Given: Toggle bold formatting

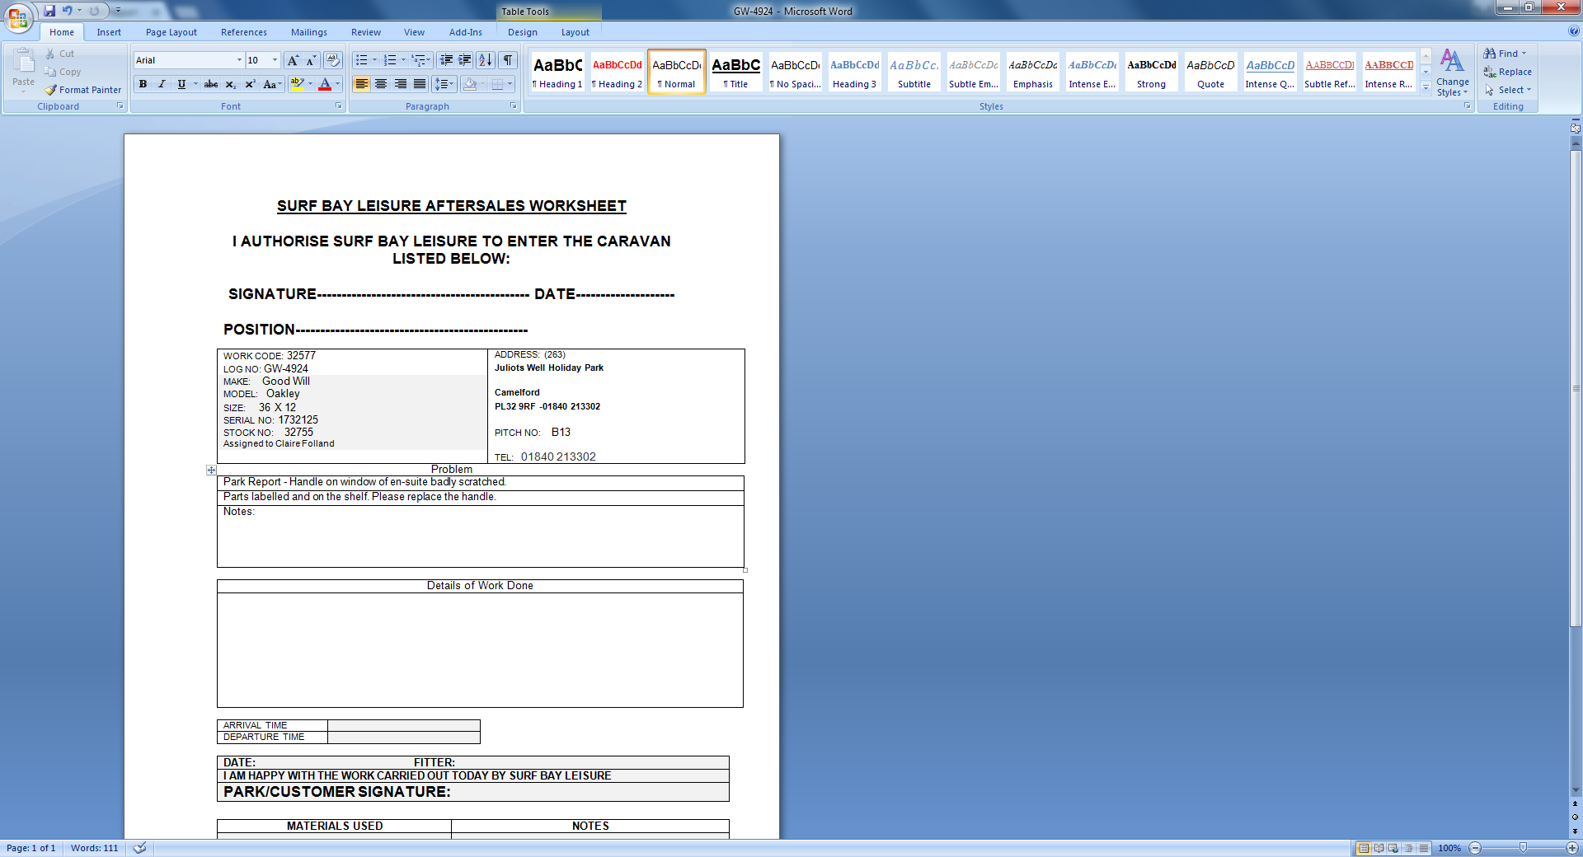Looking at the screenshot, I should click(143, 84).
